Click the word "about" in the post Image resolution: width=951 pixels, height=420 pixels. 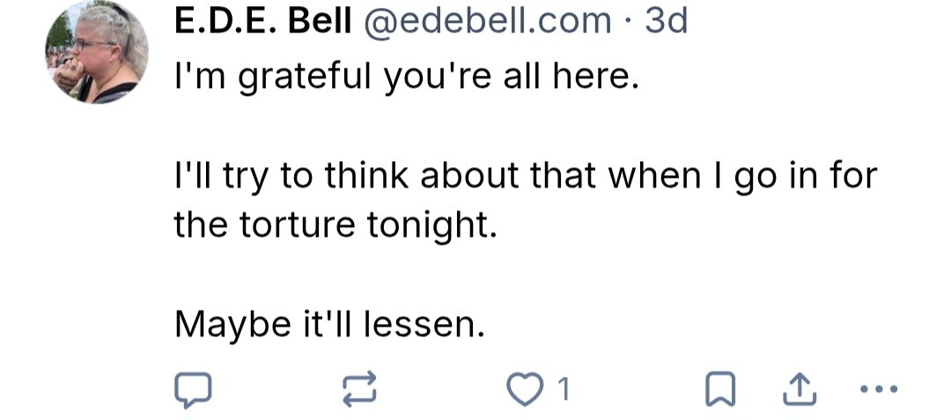(469, 176)
